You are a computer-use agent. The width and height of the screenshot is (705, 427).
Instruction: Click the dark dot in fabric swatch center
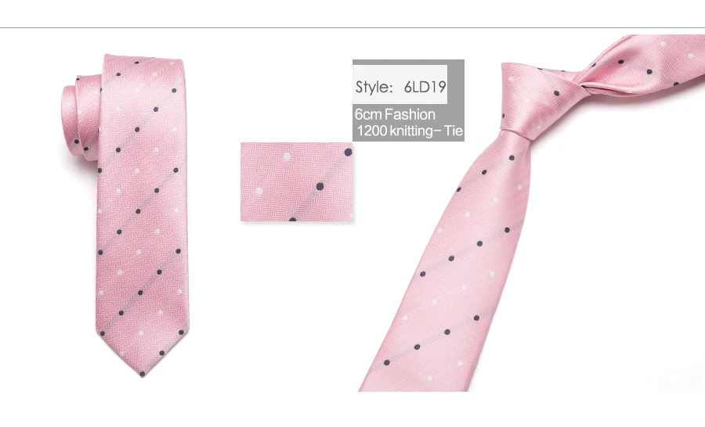click(320, 186)
